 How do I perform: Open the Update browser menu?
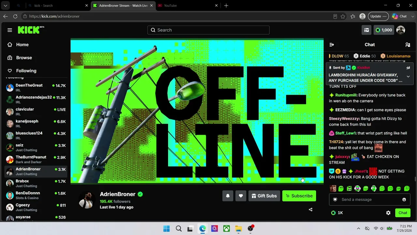378,16
